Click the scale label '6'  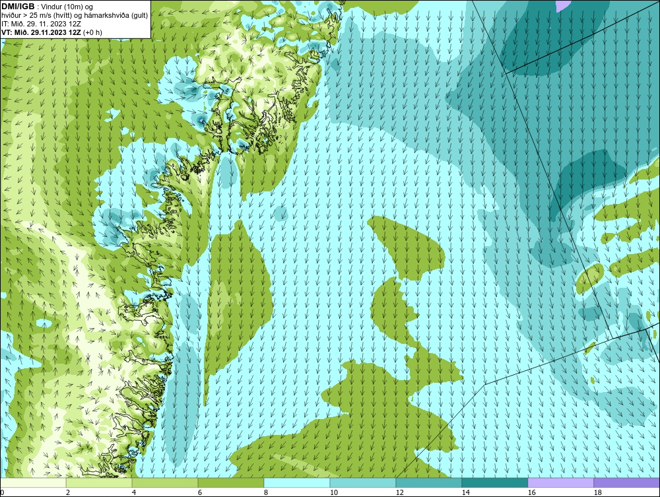tap(200, 492)
